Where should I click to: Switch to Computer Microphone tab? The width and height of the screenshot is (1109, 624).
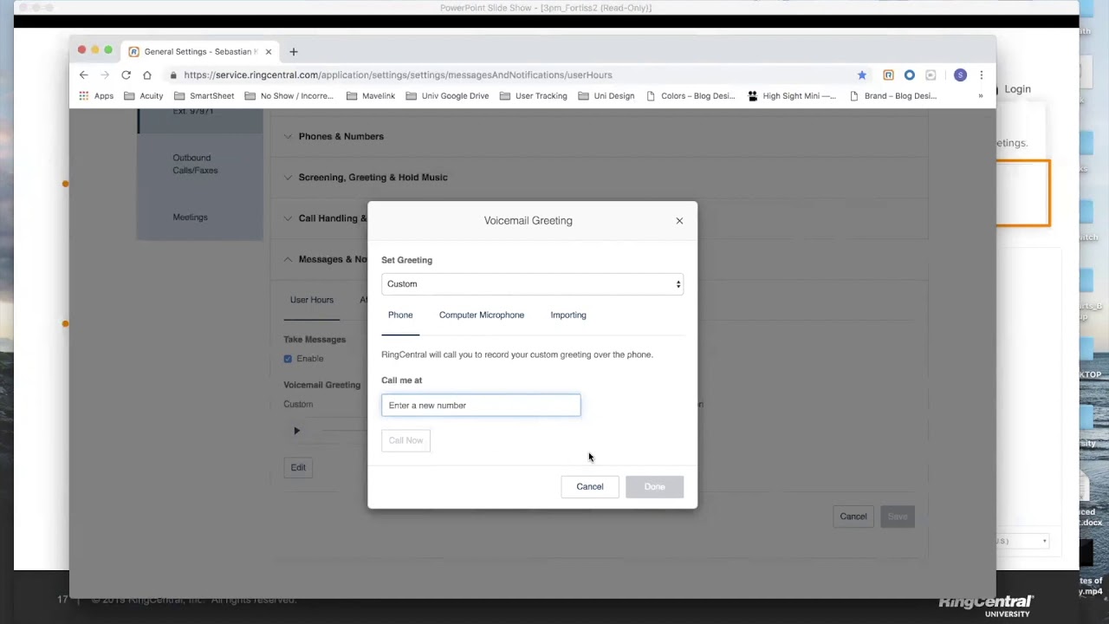[x=482, y=315]
